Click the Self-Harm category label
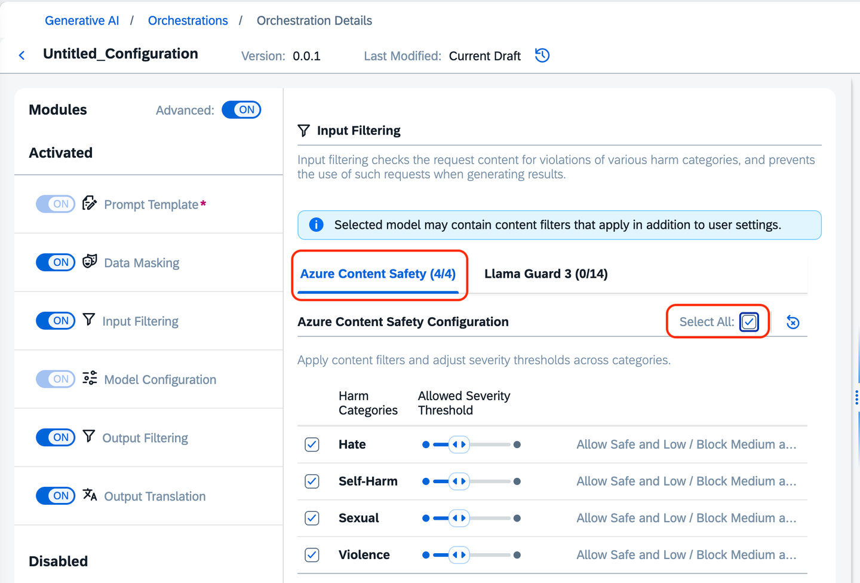The height and width of the screenshot is (583, 860). pyautogui.click(x=368, y=481)
